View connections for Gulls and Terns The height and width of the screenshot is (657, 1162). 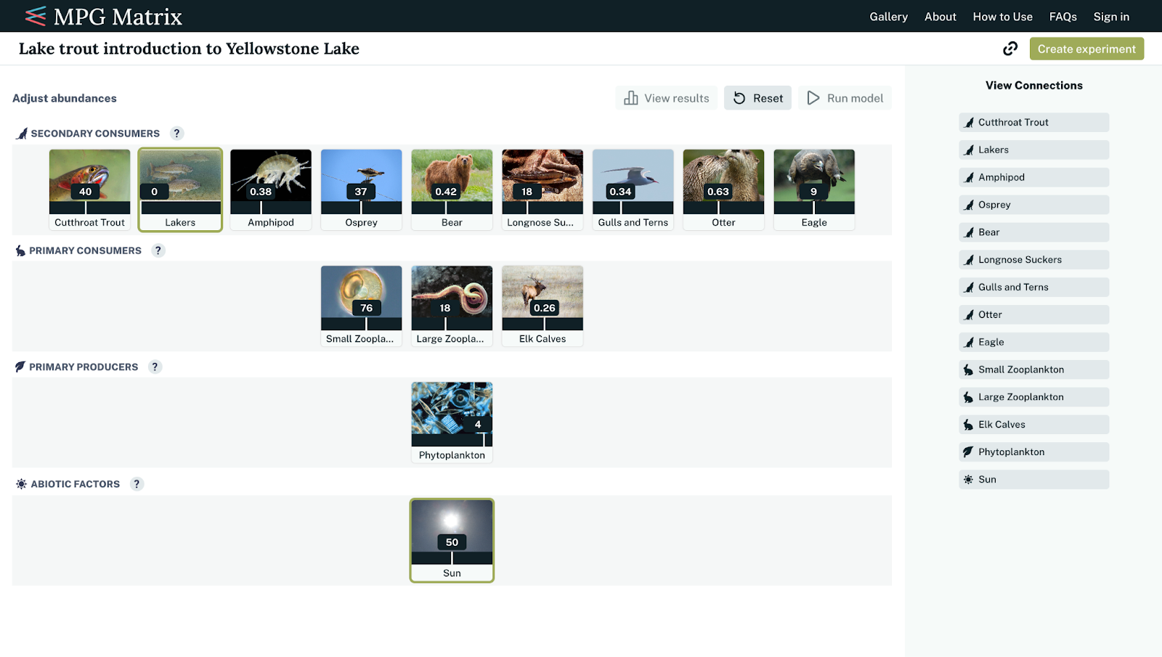click(x=1034, y=287)
